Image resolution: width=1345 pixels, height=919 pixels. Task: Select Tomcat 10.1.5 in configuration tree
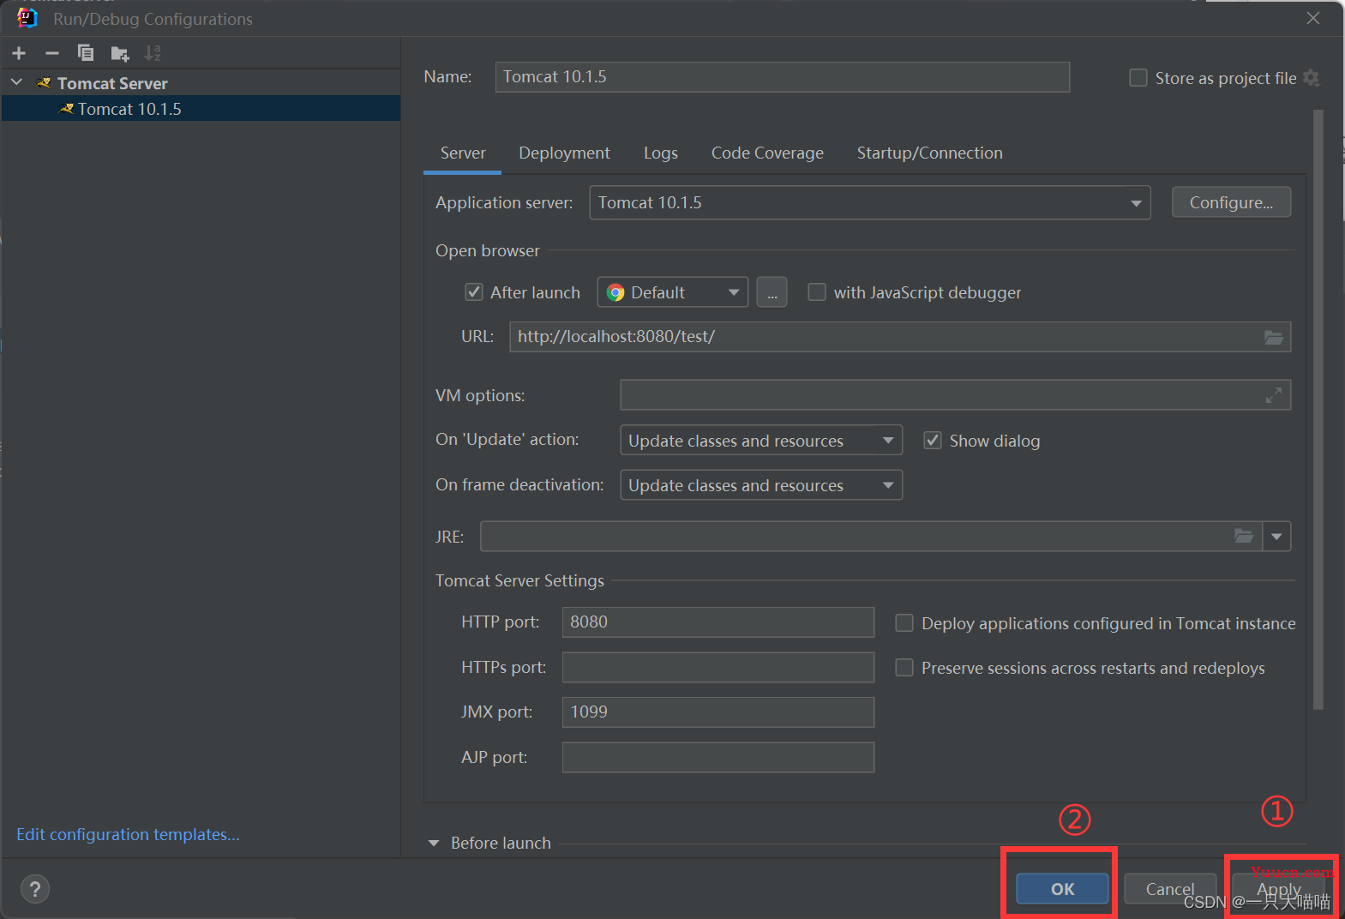pos(201,109)
